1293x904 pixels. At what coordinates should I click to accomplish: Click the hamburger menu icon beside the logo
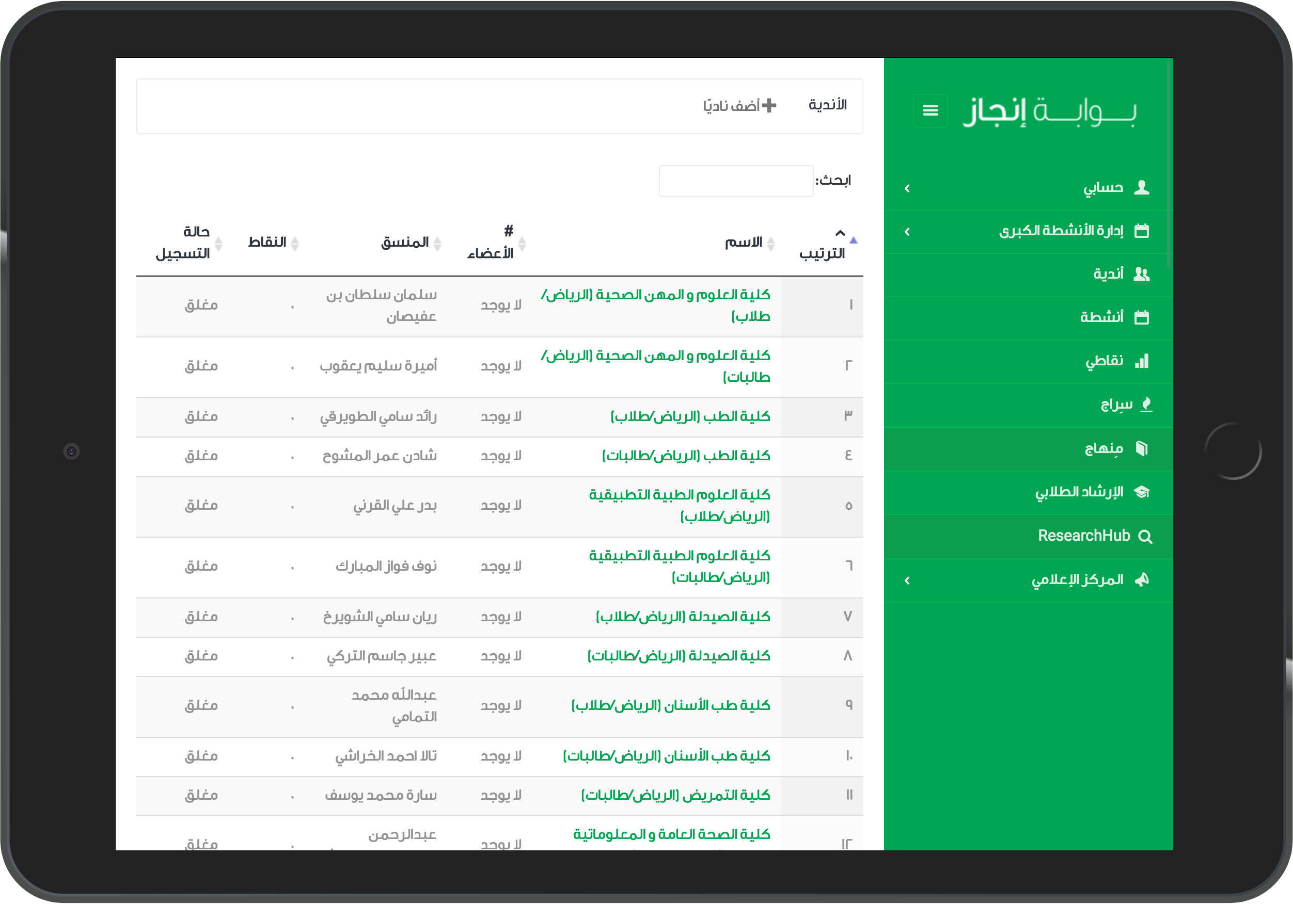(x=930, y=110)
